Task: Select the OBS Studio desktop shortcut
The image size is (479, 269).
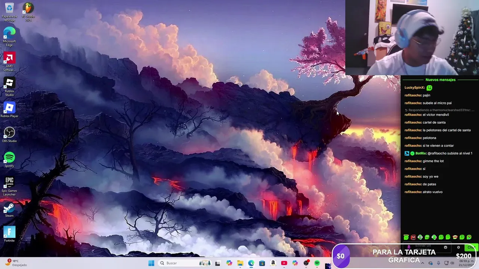Action: [9, 135]
